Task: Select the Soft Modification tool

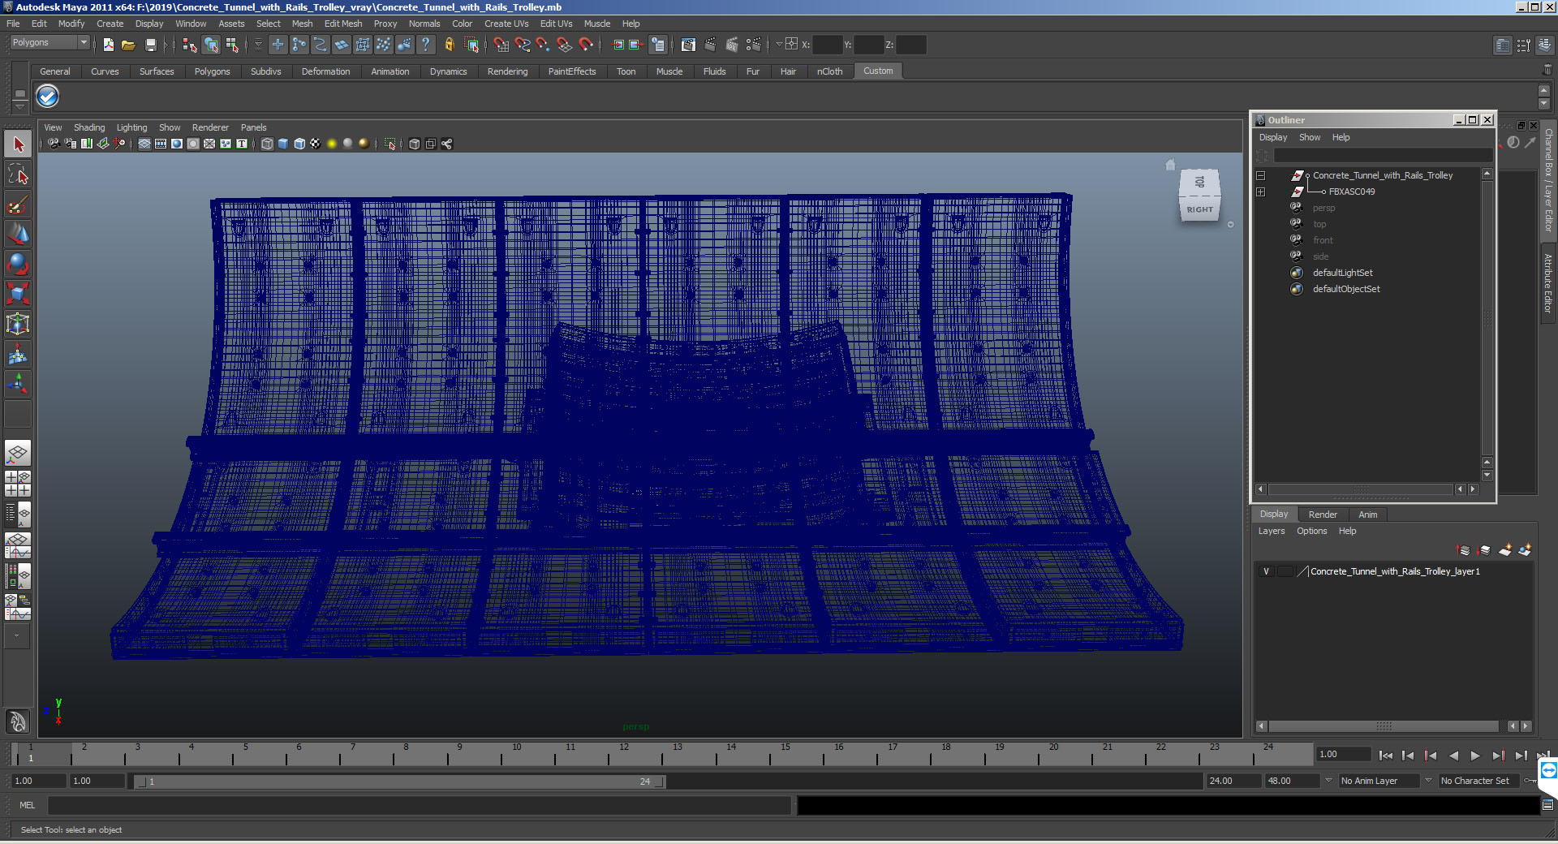Action: (18, 354)
